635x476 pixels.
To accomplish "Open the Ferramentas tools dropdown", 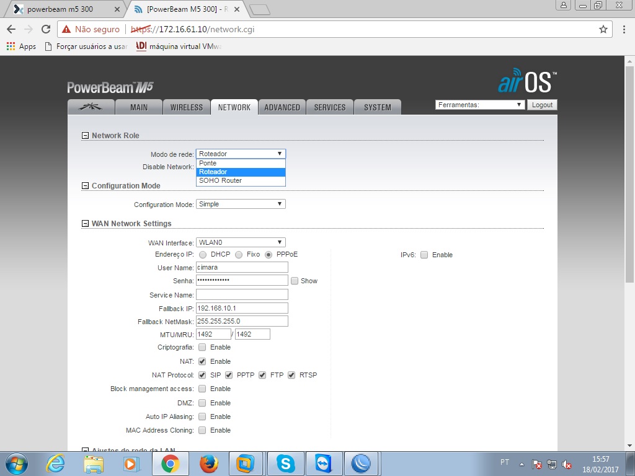I will click(479, 105).
